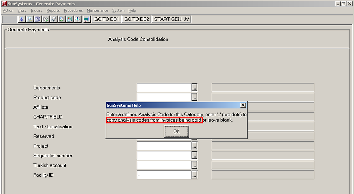This screenshot has width=354, height=194.
Task: Click the magnifier search toolbar icon
Action: (29, 19)
